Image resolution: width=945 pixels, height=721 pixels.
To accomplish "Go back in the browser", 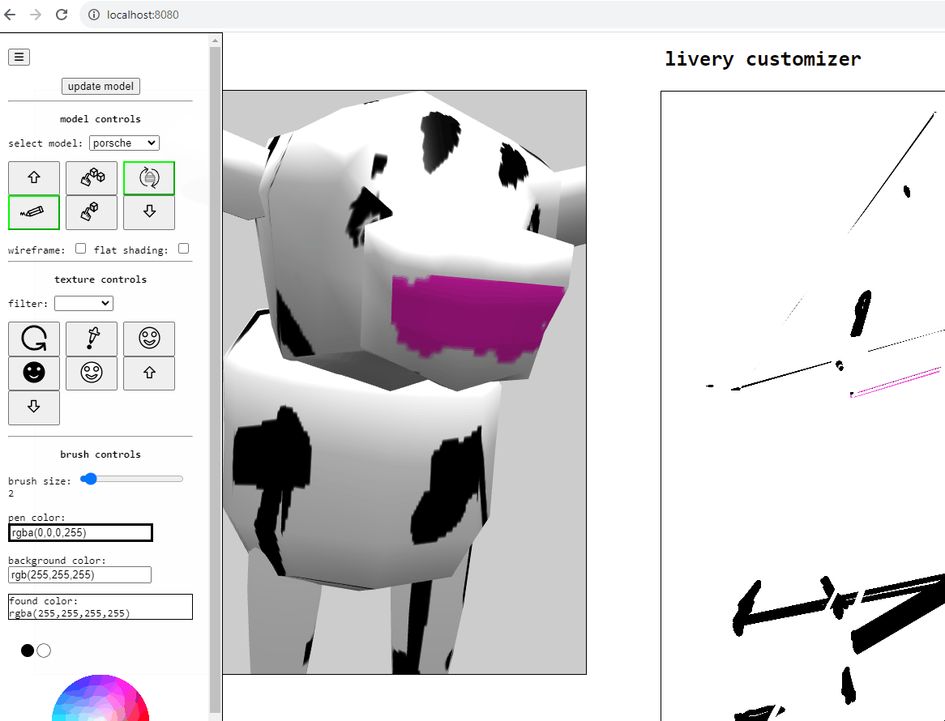I will coord(11,15).
